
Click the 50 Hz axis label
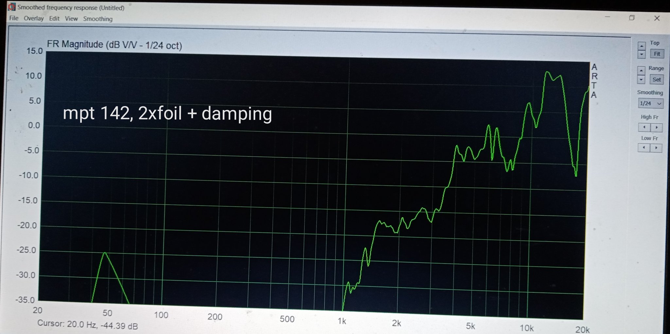pos(107,313)
